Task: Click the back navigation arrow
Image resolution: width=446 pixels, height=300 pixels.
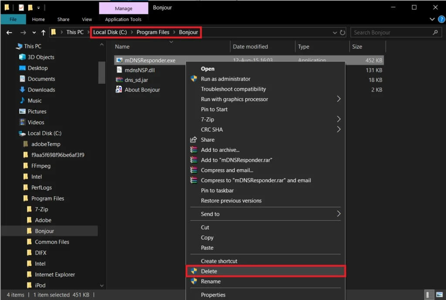Action: (10, 32)
